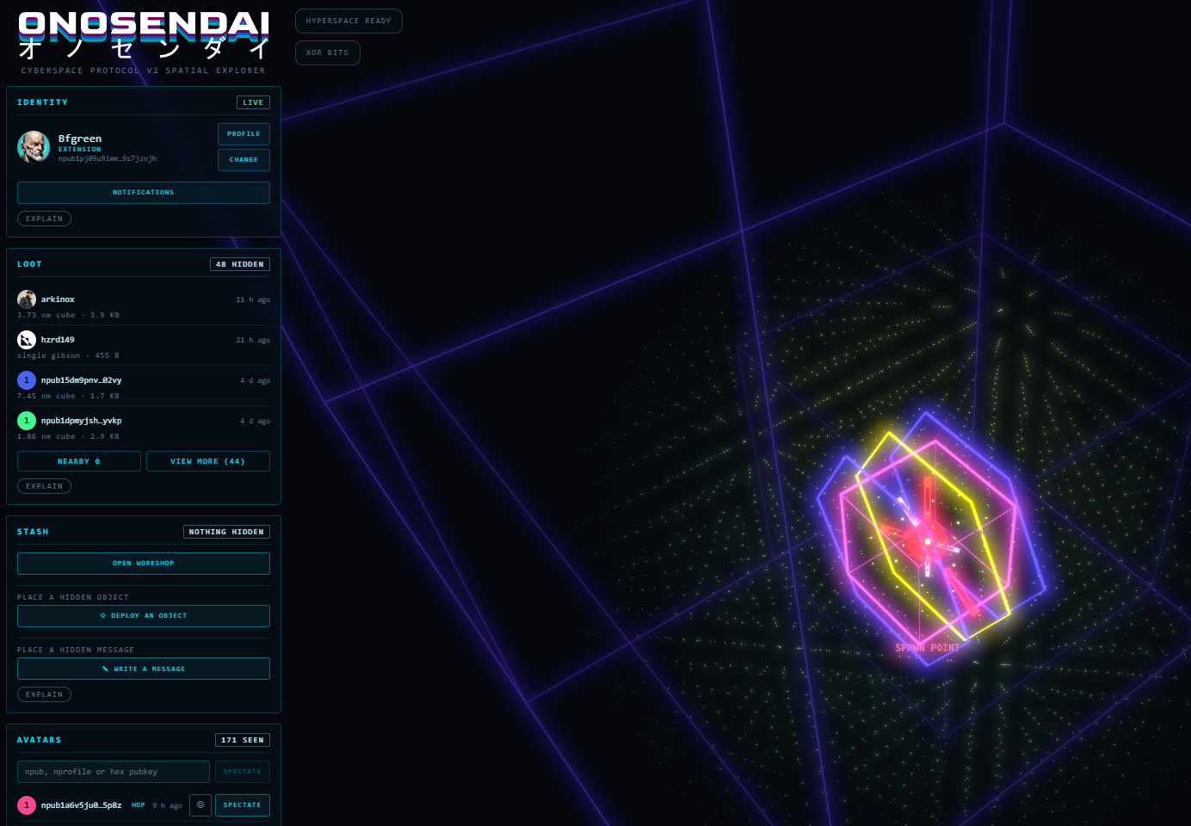Select the npub15dm9pnv_02vy loot name
Image resolution: width=1191 pixels, height=826 pixels.
tap(82, 380)
